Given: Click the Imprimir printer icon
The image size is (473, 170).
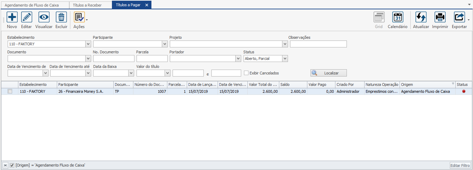Looking at the screenshot, I should [x=440, y=17].
